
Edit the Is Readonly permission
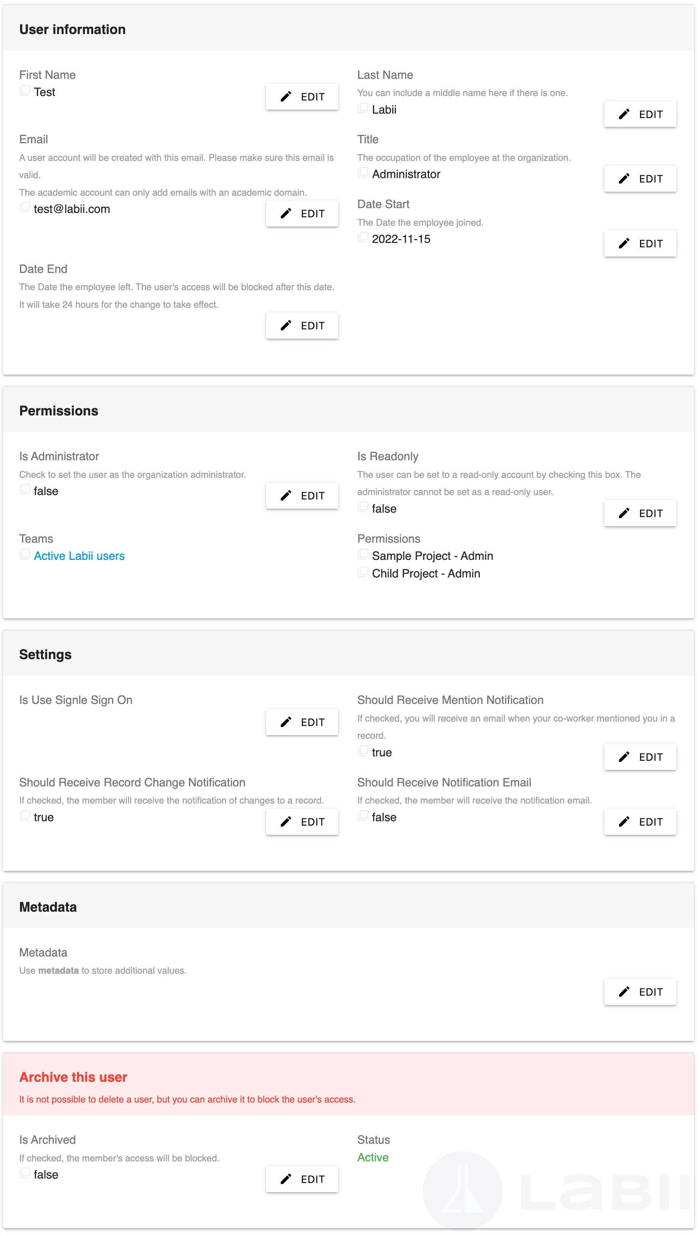coord(640,513)
